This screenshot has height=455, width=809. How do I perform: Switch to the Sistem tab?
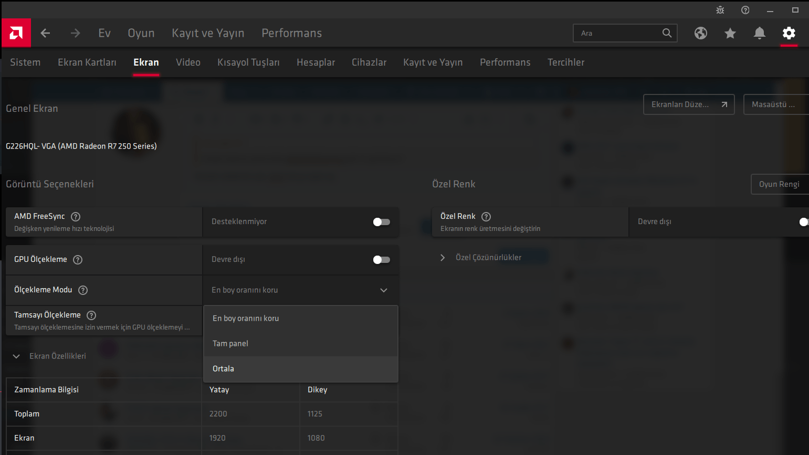[25, 62]
